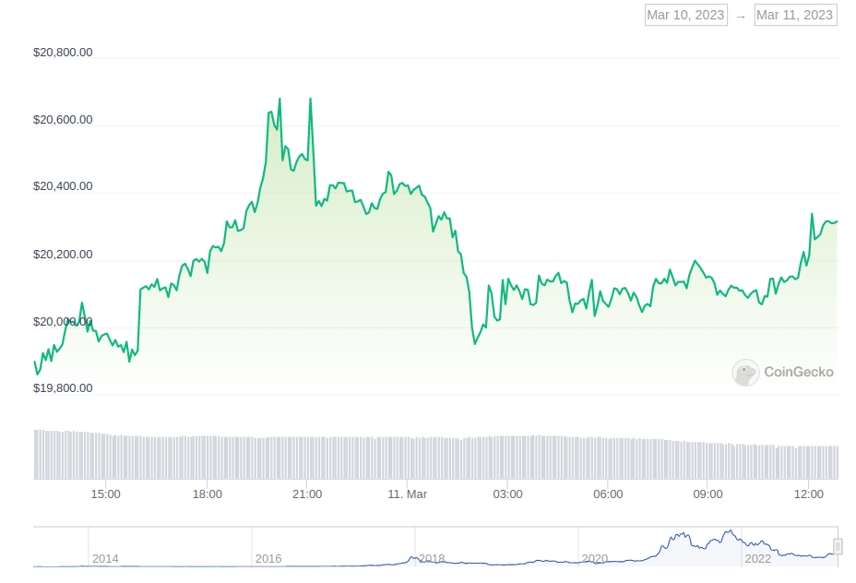The image size is (856, 583).
Task: Click the 06:00 time axis label
Action: pyautogui.click(x=608, y=494)
